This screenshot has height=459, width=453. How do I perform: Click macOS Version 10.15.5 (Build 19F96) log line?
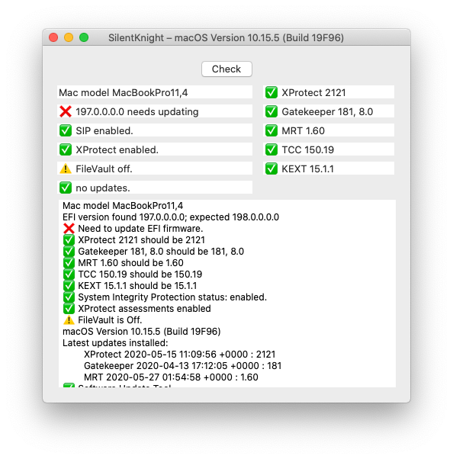click(x=141, y=332)
